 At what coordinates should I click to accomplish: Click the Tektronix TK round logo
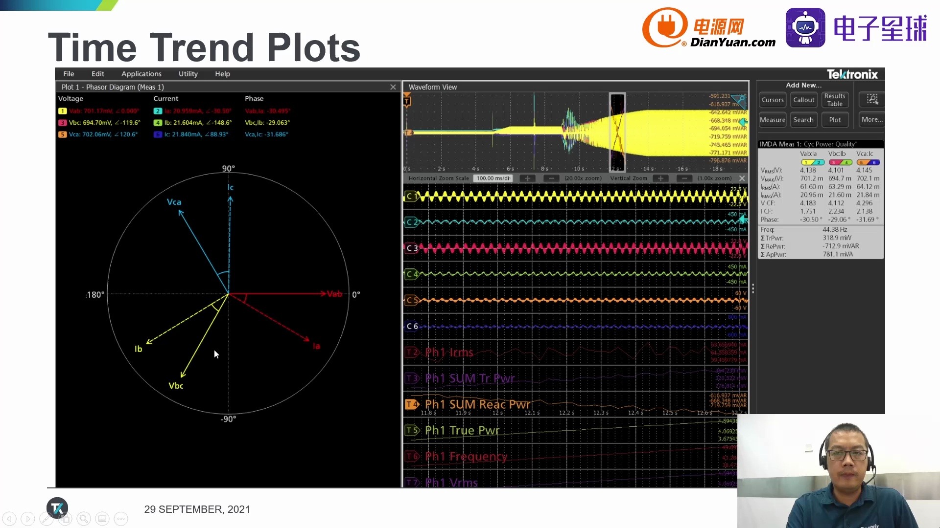coord(57,508)
